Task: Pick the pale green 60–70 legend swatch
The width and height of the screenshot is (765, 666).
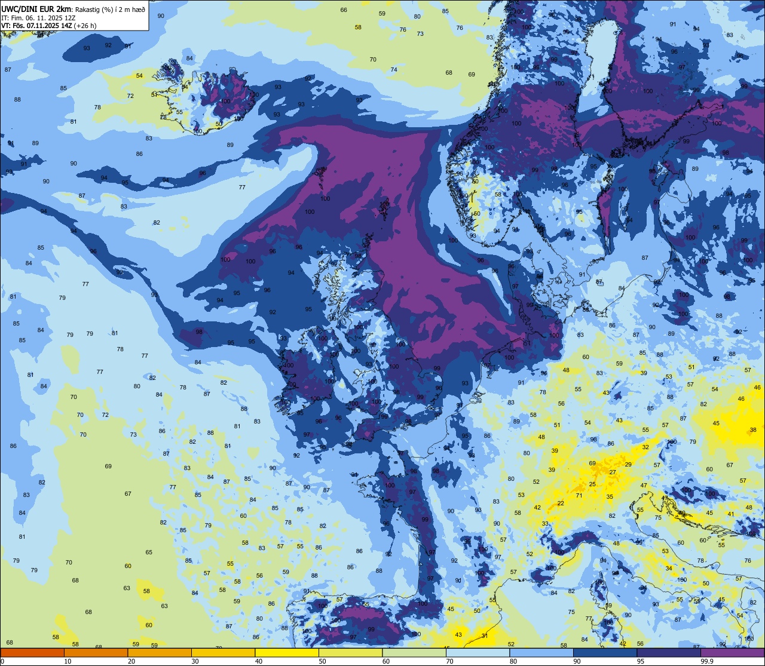Action: pyautogui.click(x=414, y=652)
